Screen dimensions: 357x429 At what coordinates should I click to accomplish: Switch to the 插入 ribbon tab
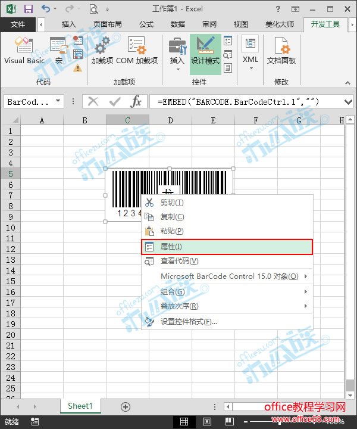pos(68,24)
